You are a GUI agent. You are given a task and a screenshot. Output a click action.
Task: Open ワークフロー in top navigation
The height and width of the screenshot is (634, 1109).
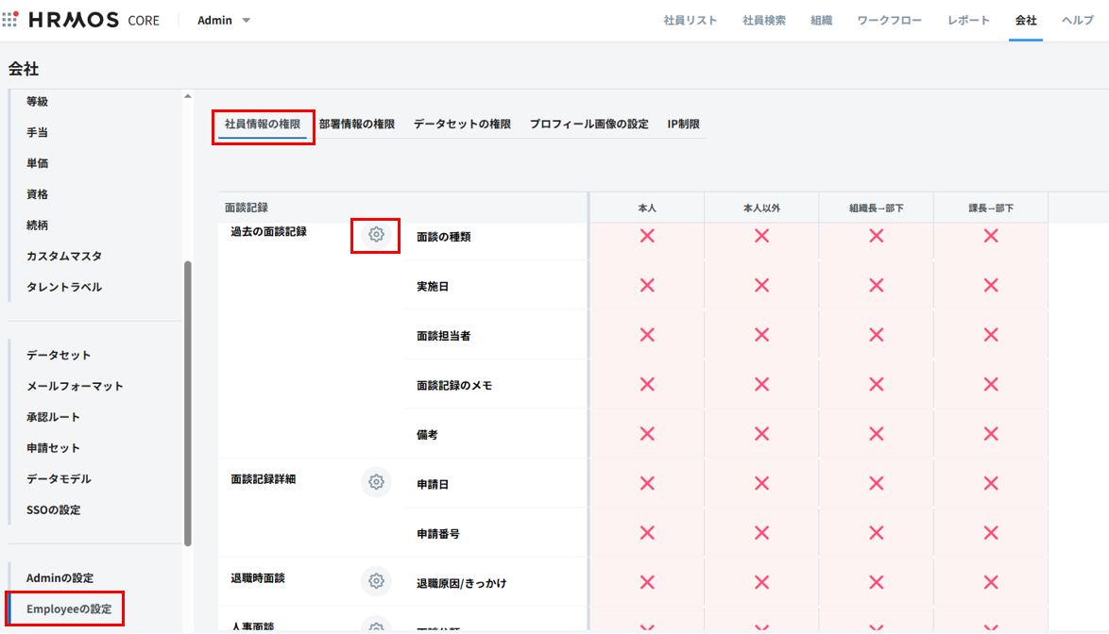tap(889, 20)
